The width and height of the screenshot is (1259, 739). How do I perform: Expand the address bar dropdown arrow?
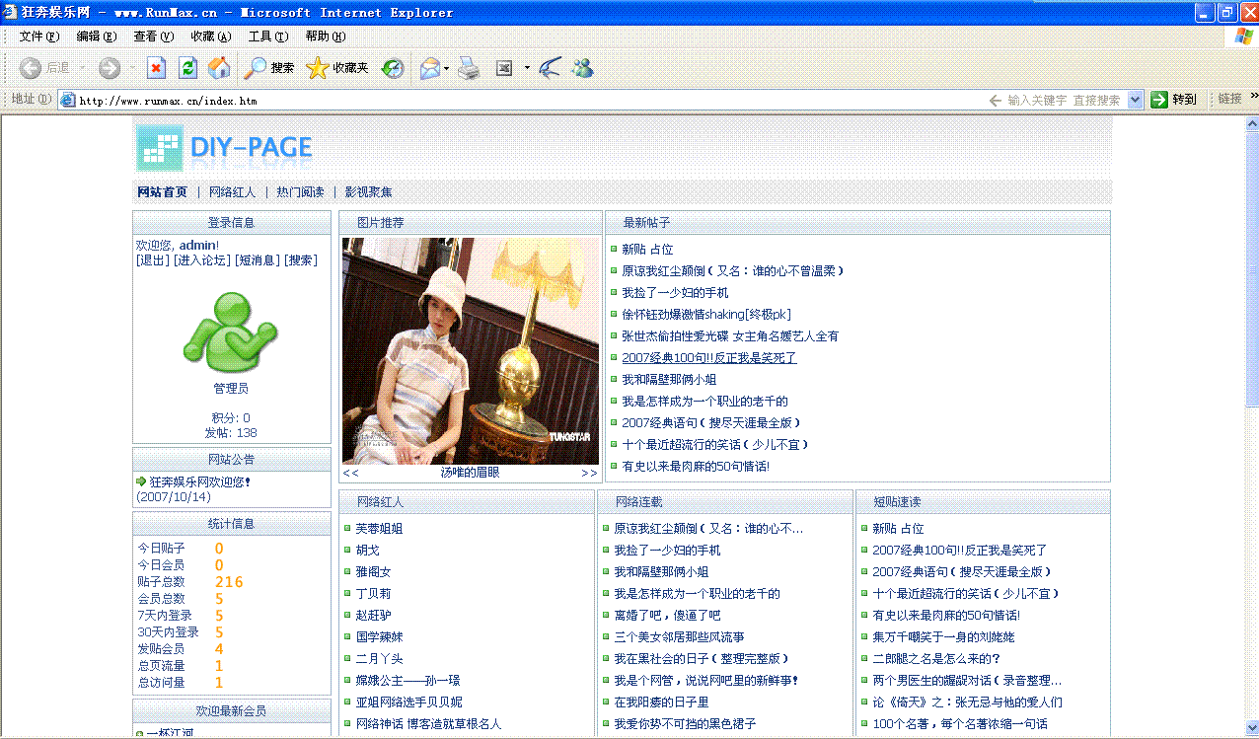click(x=1135, y=100)
